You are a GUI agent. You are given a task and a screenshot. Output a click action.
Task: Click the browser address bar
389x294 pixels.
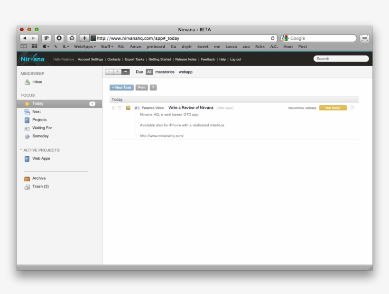point(182,38)
